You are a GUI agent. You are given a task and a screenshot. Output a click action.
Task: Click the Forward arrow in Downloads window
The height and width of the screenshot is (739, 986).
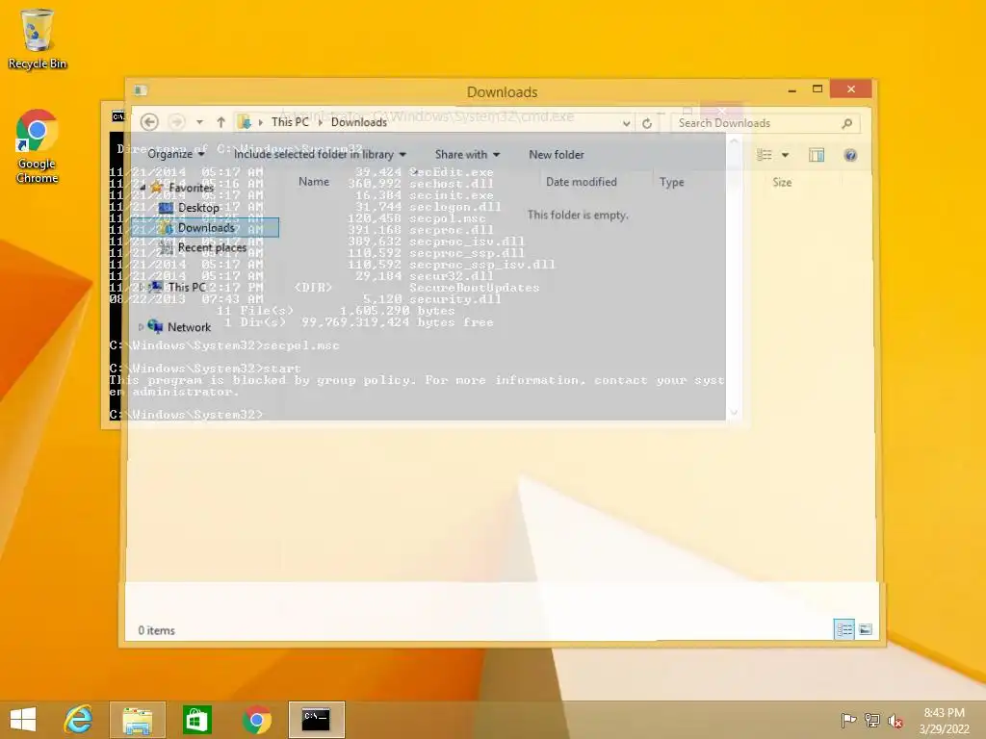(177, 122)
